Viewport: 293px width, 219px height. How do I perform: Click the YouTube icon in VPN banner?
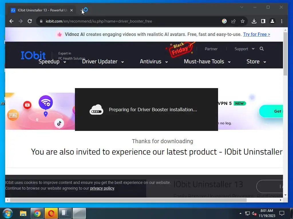27,105
